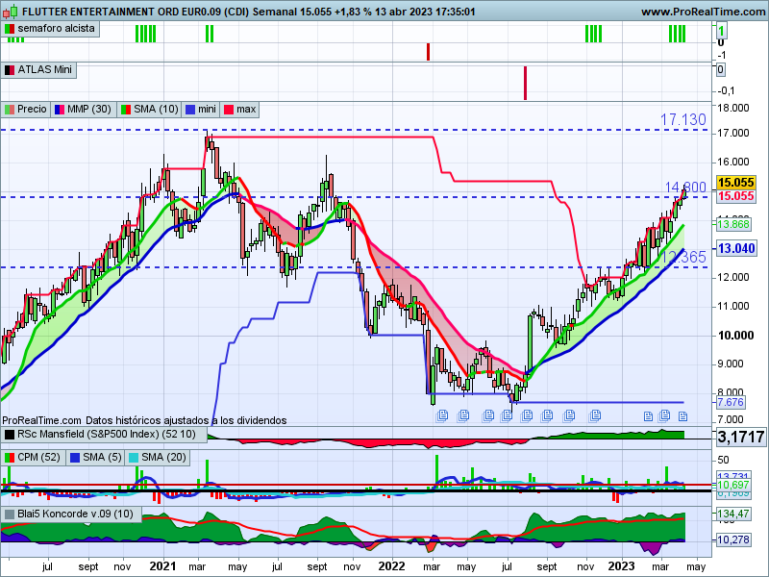Click the 'Semanal' timeframe text in title
The height and width of the screenshot is (577, 769).
[x=275, y=12]
